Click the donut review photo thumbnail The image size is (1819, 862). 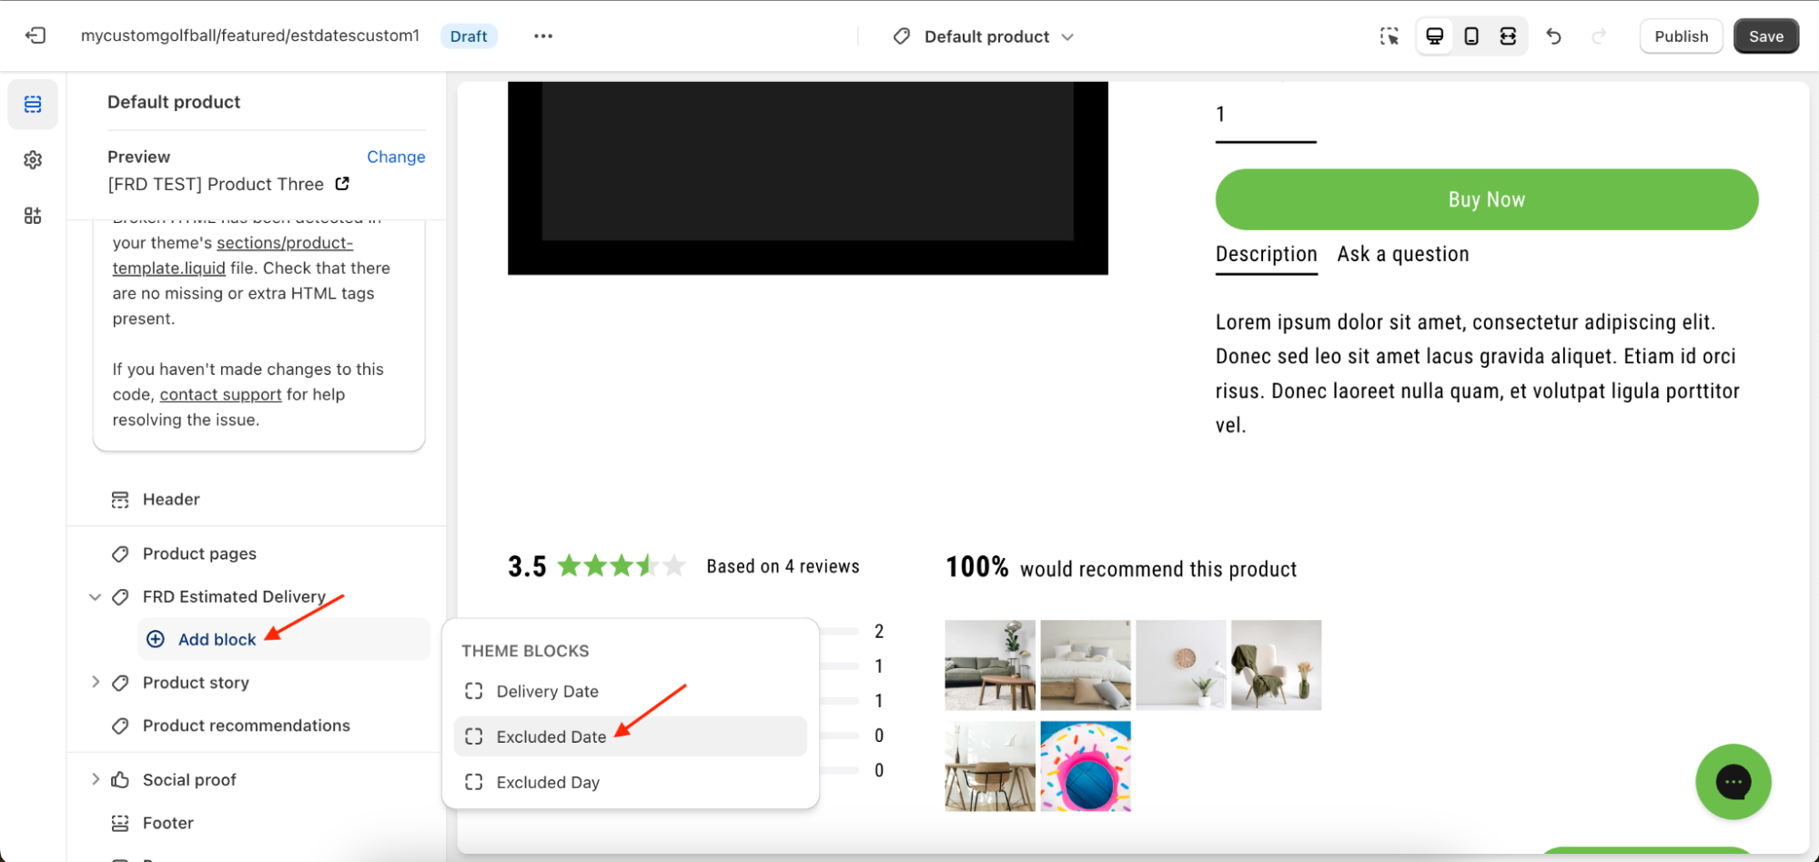click(x=1085, y=766)
